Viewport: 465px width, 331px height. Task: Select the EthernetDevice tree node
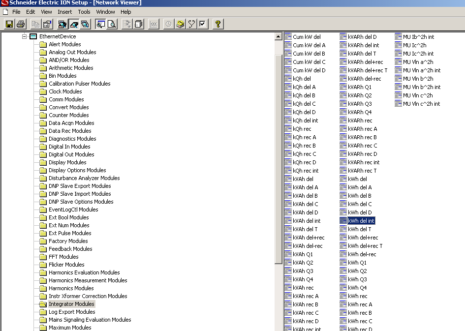(x=58, y=36)
